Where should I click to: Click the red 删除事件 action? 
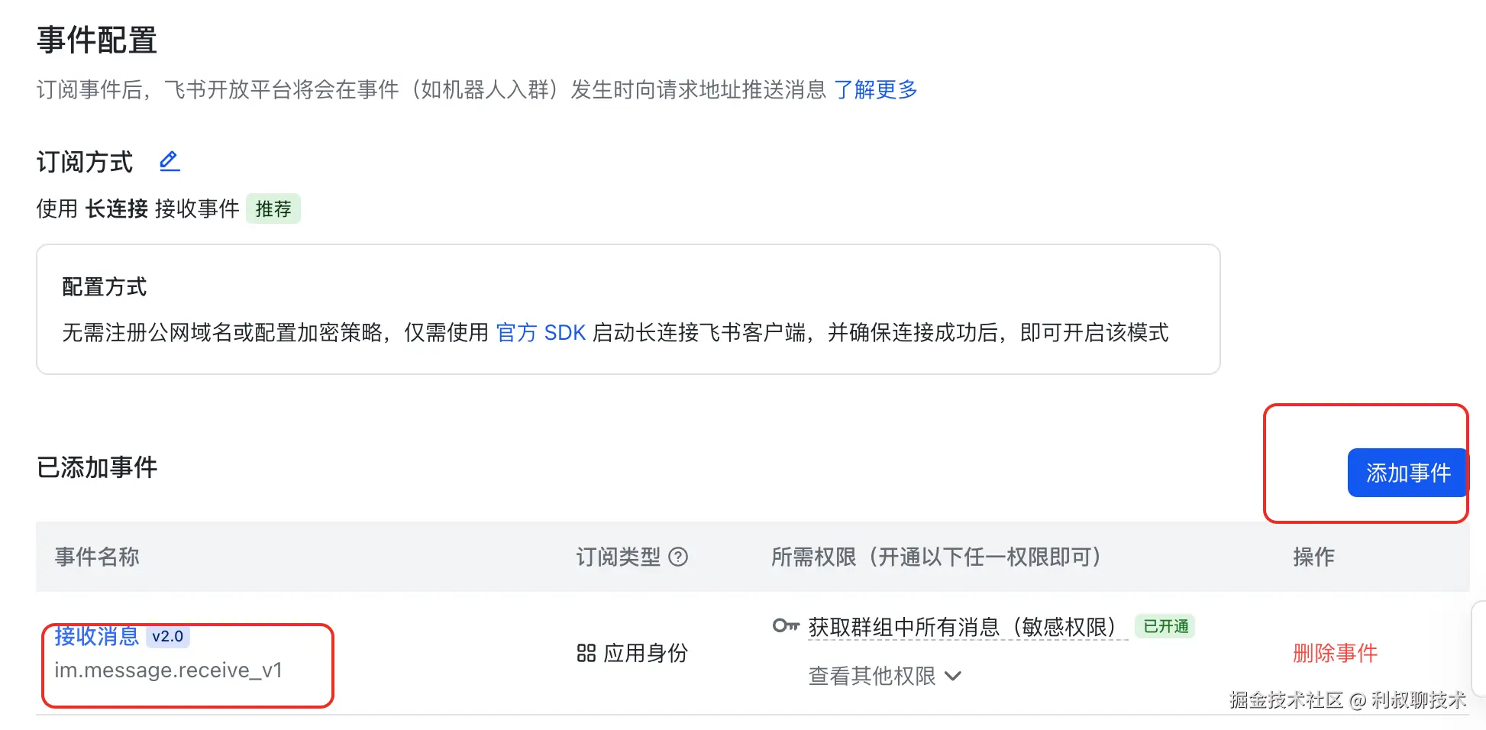pos(1335,653)
